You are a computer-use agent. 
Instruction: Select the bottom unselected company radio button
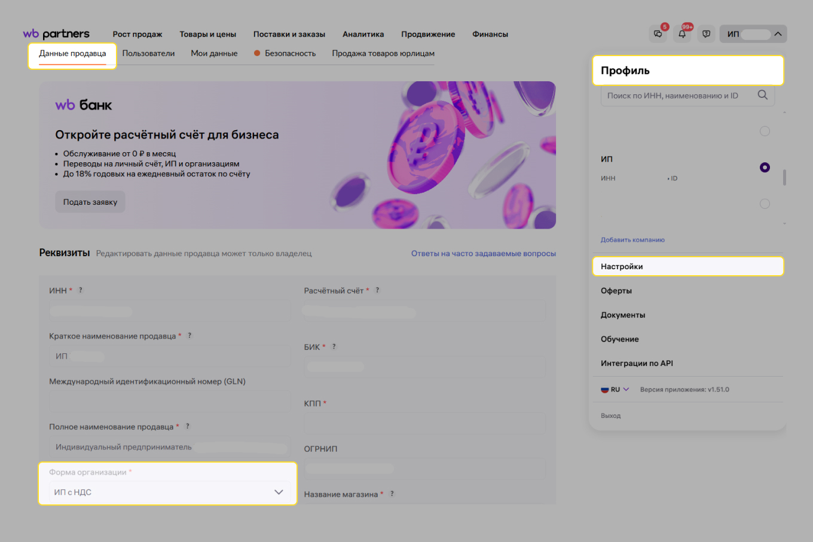point(765,203)
